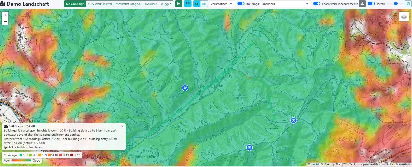Toggle the Terrain switch
This screenshot has width=412, height=167.
371,4
